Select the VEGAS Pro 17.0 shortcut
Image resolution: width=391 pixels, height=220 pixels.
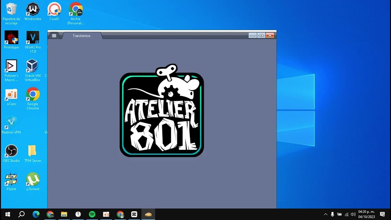33,42
